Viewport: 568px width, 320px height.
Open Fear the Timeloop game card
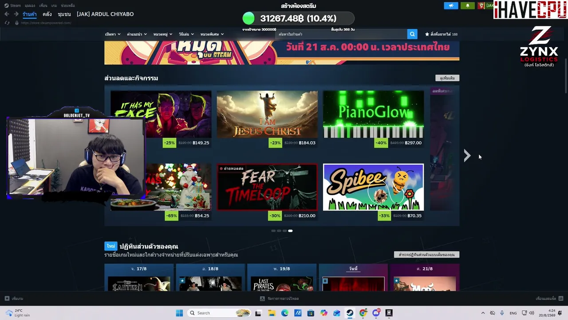267,192
